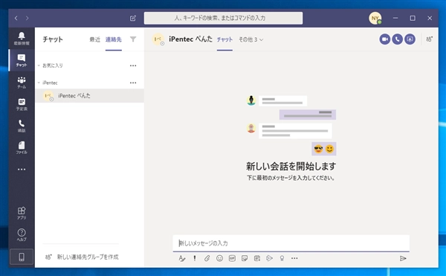Start a new chat with compose icon
This screenshot has width=446, height=276.
point(133,18)
